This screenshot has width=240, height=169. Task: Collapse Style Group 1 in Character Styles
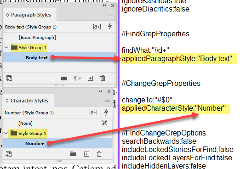tap(6, 133)
